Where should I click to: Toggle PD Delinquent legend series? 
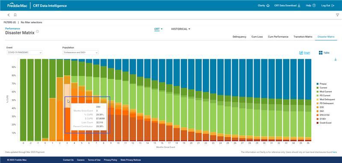point(325,103)
